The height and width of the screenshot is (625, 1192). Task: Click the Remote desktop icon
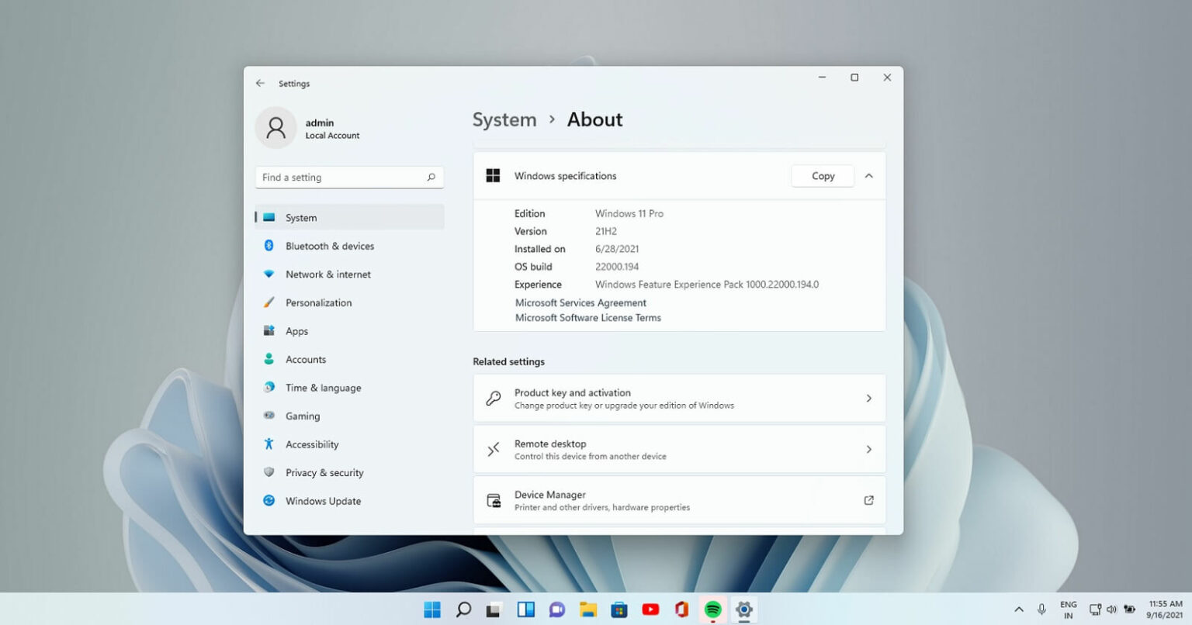494,449
